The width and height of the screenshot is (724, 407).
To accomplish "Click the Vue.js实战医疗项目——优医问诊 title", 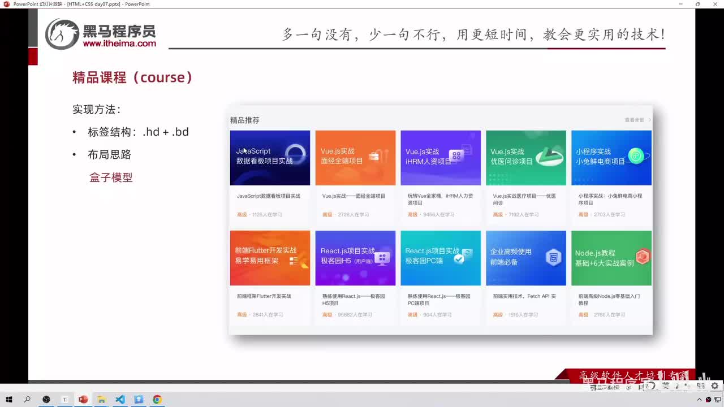I will 524,199.
